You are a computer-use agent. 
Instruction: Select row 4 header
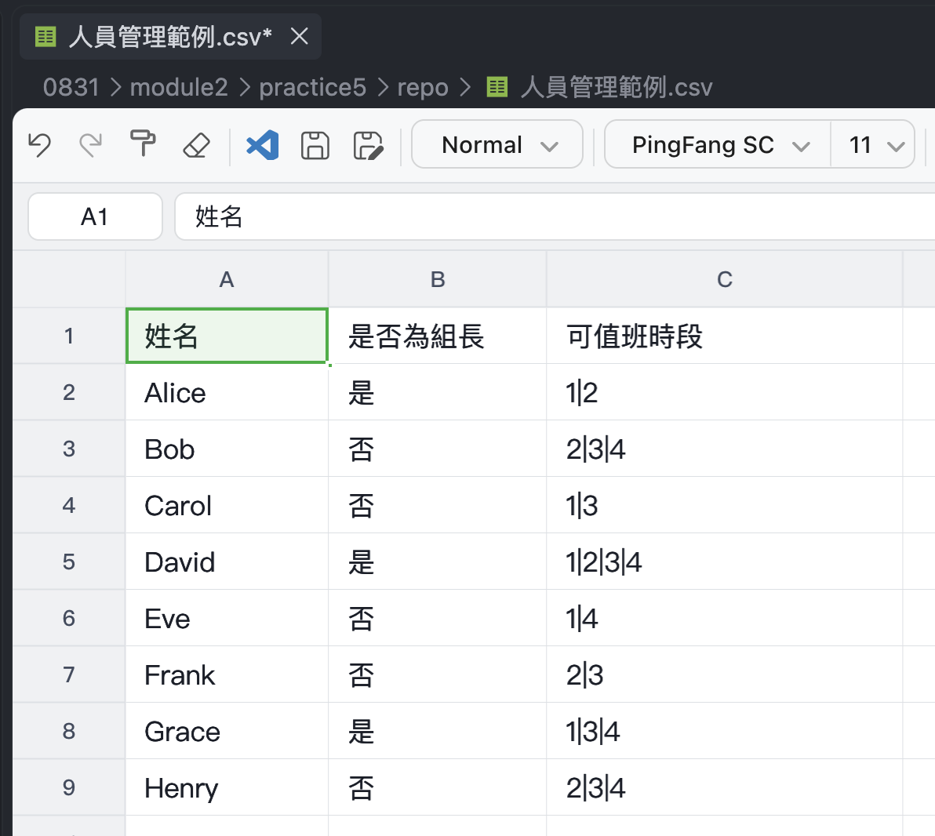pos(68,505)
